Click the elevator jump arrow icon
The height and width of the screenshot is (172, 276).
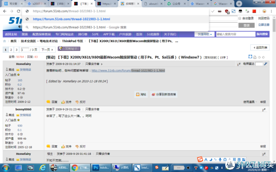265,64
